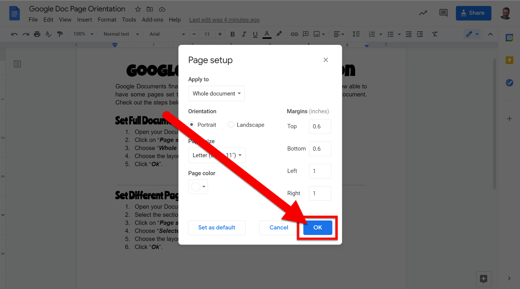Open the Tools menu

[x=129, y=20]
